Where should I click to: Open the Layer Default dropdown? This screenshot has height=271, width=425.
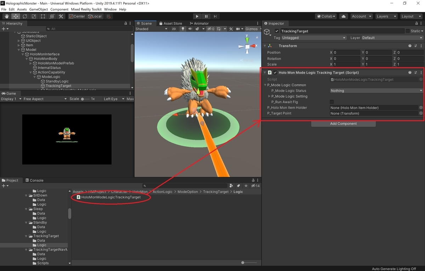(x=392, y=38)
